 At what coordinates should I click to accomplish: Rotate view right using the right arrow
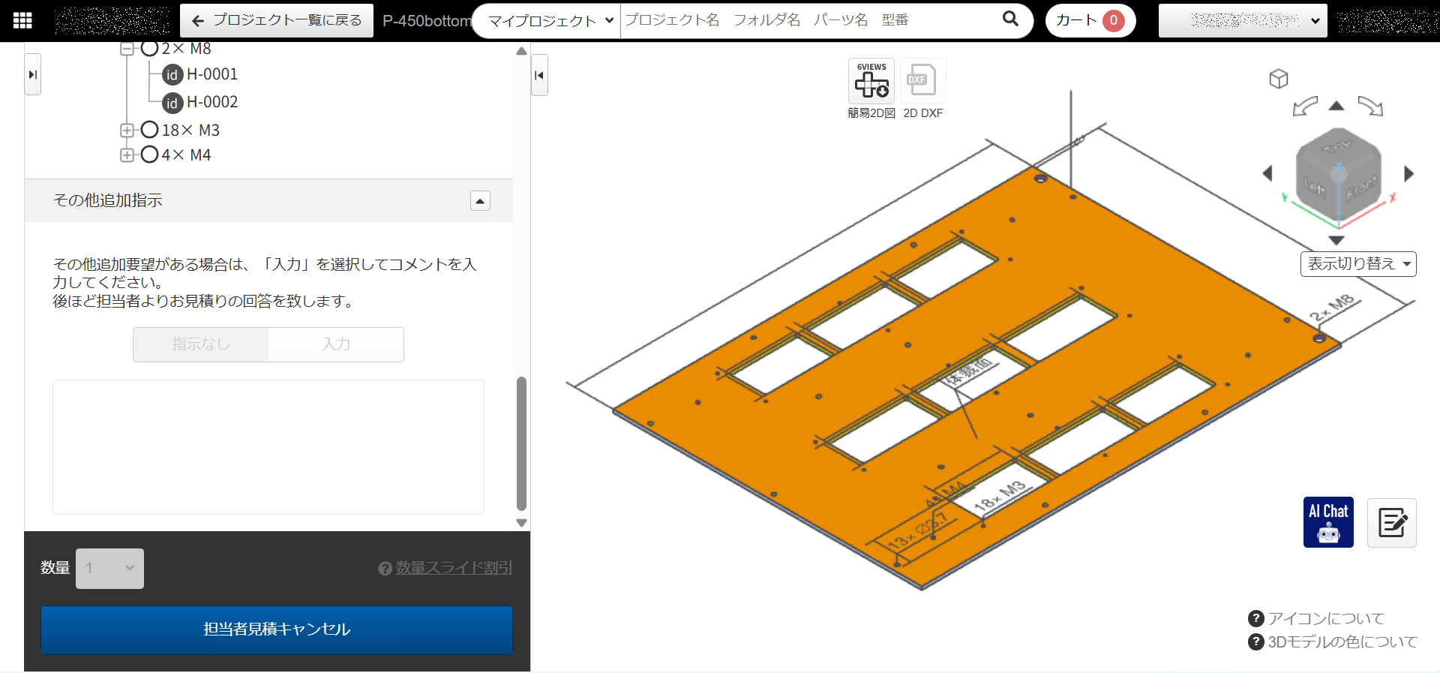tap(1408, 174)
